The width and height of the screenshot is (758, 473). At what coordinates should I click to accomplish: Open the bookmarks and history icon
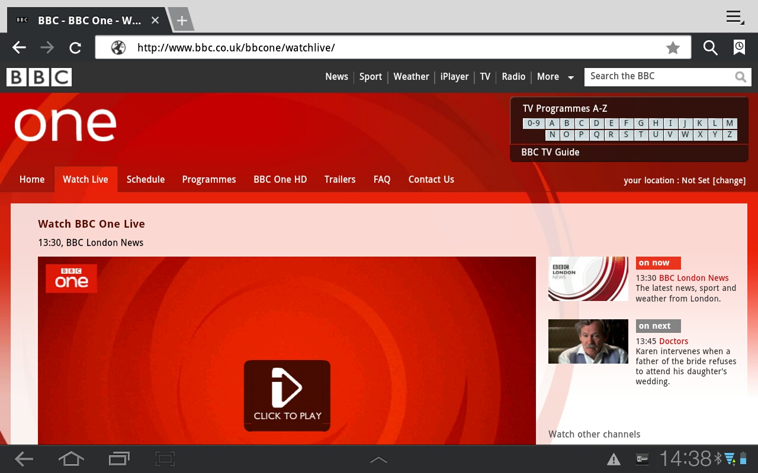click(x=739, y=48)
